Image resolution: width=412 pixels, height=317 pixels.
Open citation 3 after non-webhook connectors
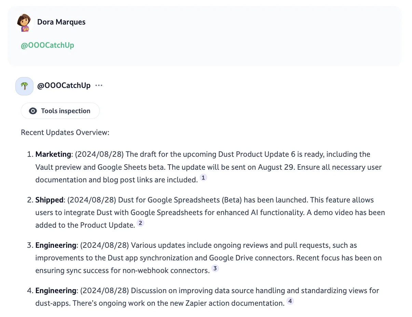(215, 268)
